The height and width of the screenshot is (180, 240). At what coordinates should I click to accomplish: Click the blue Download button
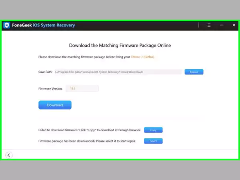tap(55, 105)
